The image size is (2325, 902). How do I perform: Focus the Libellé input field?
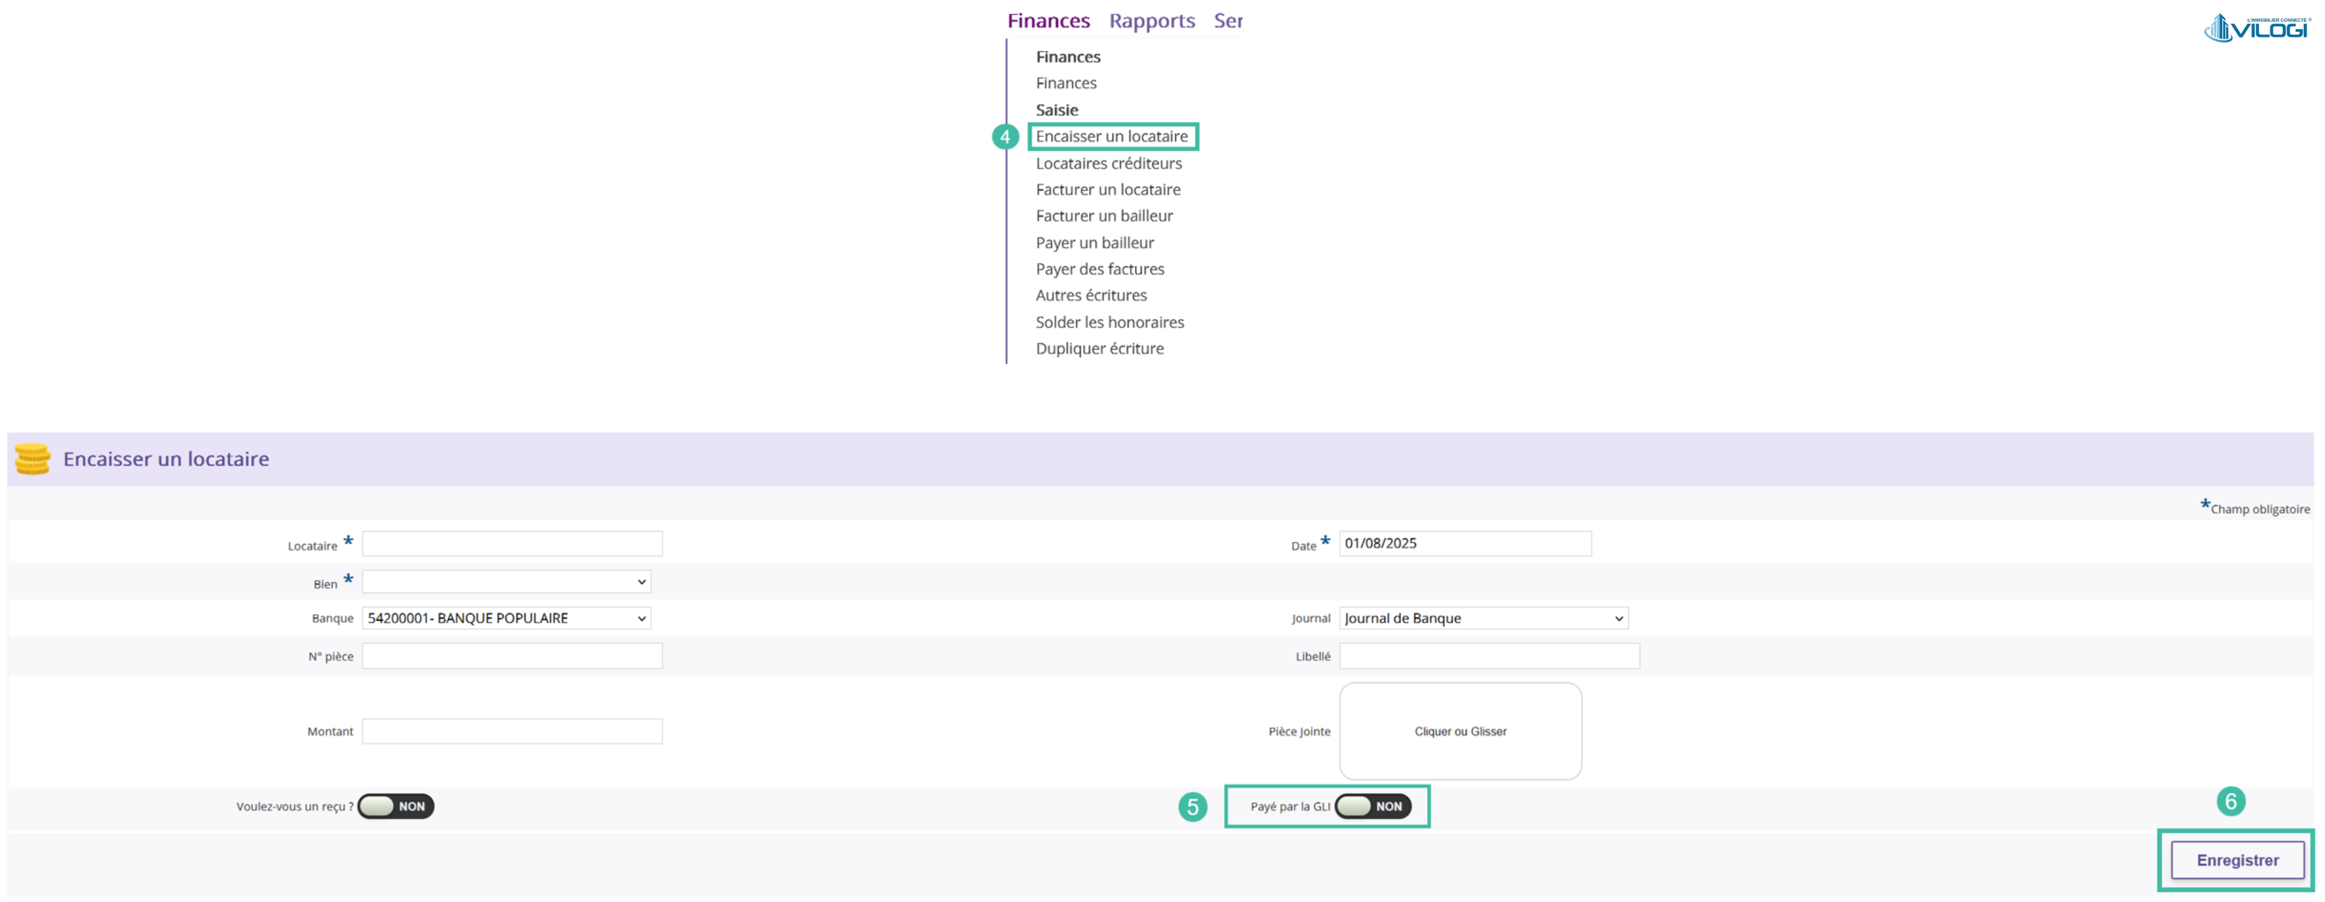(1489, 656)
